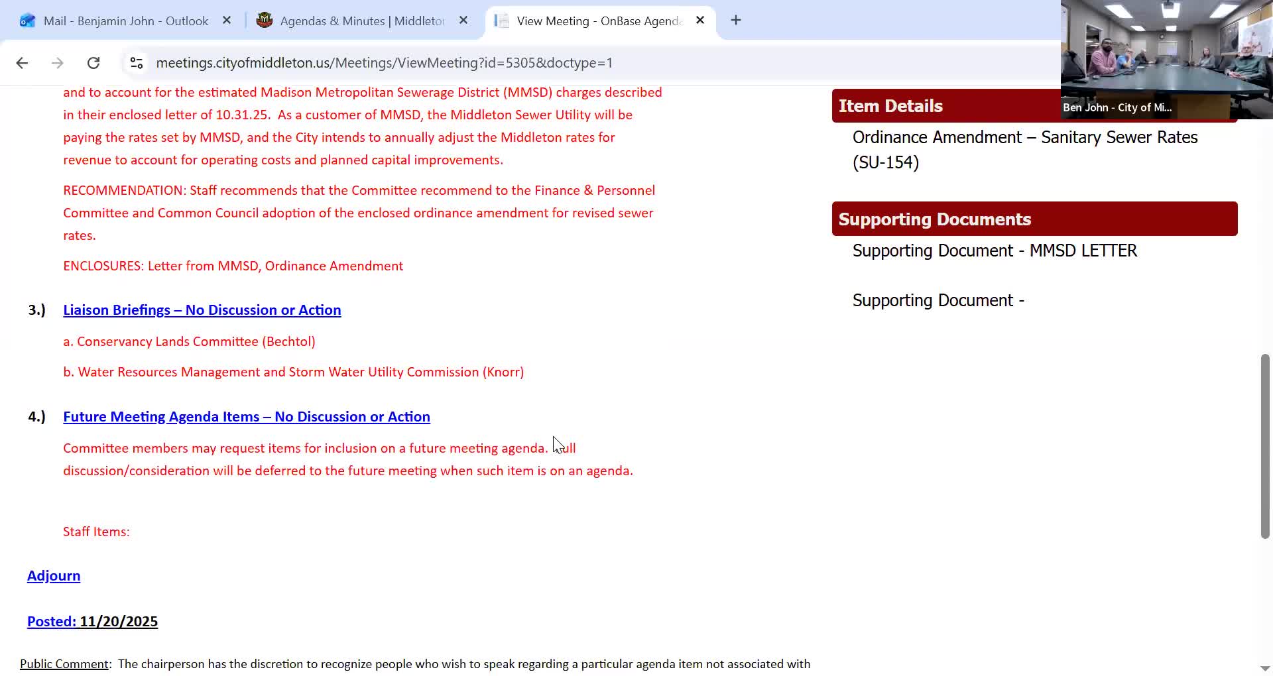The image size is (1273, 676).
Task: Go back using the browser back arrow
Action: [x=22, y=63]
